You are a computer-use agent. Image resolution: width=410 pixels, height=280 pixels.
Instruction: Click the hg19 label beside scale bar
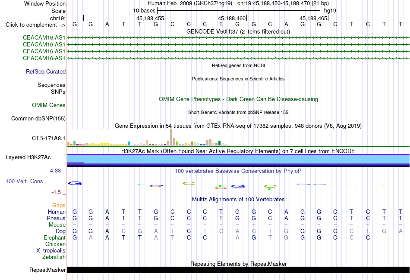click(x=330, y=11)
